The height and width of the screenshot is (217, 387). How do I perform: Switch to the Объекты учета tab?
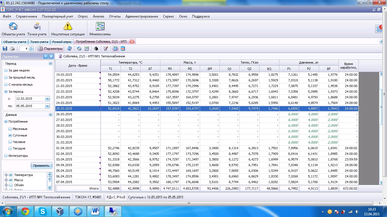(x=14, y=42)
